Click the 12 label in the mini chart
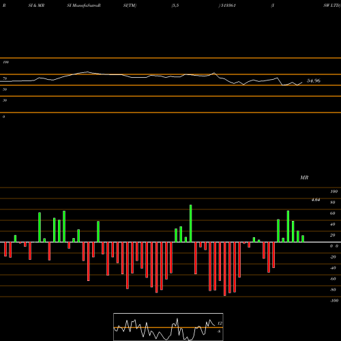 (220, 323)
